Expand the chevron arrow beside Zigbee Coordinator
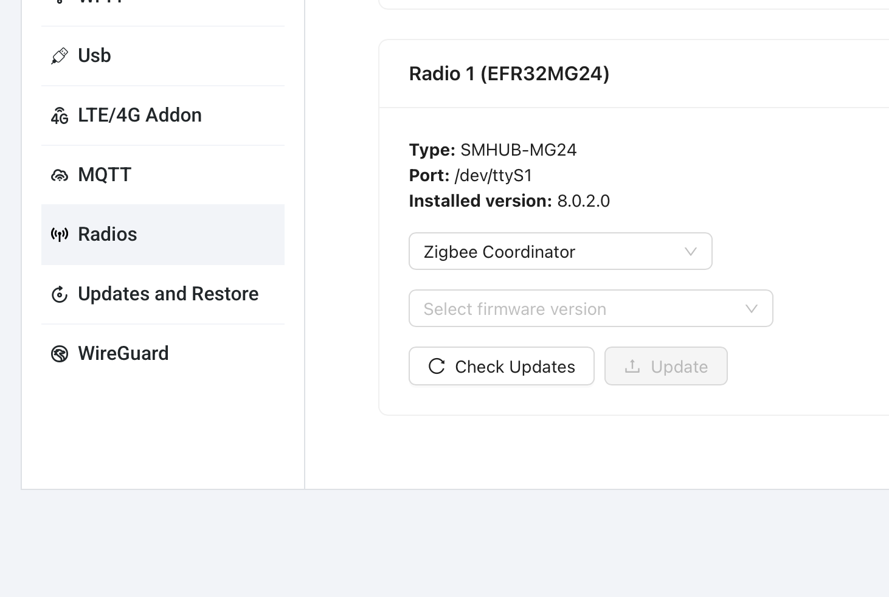The width and height of the screenshot is (889, 597). (x=690, y=251)
